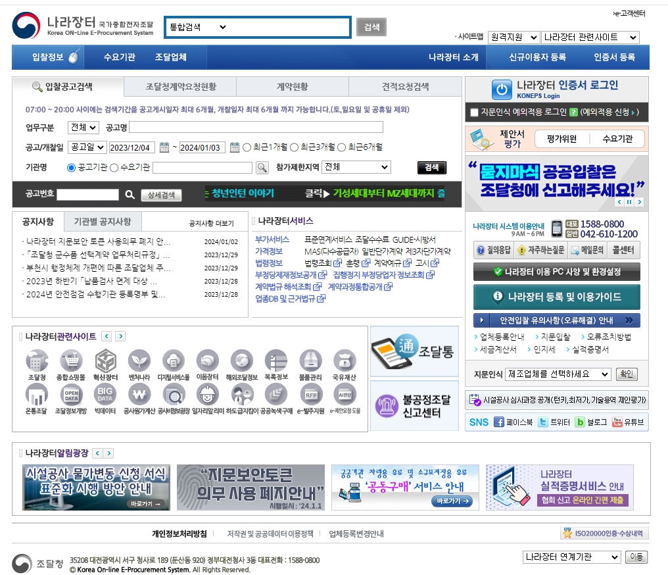The image size is (668, 575).
Task: Open the 벤처나라 sprout icon
Action: 139,361
